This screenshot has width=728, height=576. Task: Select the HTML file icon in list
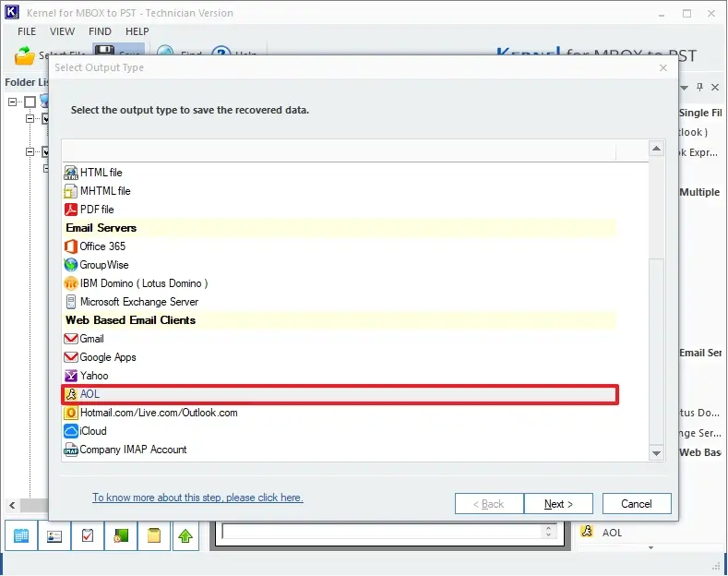tap(70, 173)
